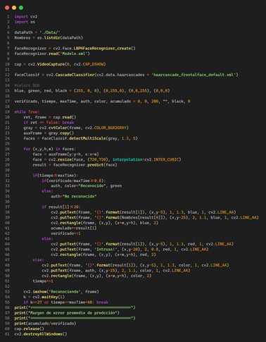The image size is (266, 342).
Task: Click the 'verificado, tiempo, maxTime' initialization line
Action: (x=102, y=102)
